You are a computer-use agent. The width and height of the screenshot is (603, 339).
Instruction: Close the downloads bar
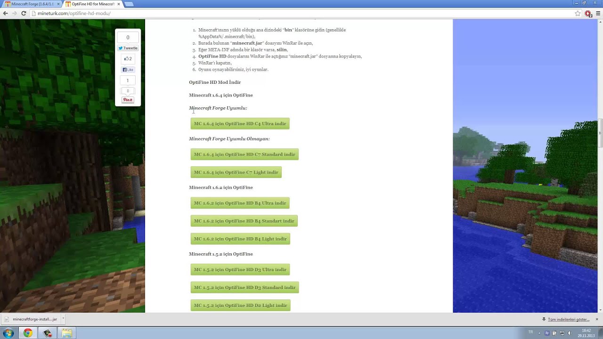coord(597,319)
